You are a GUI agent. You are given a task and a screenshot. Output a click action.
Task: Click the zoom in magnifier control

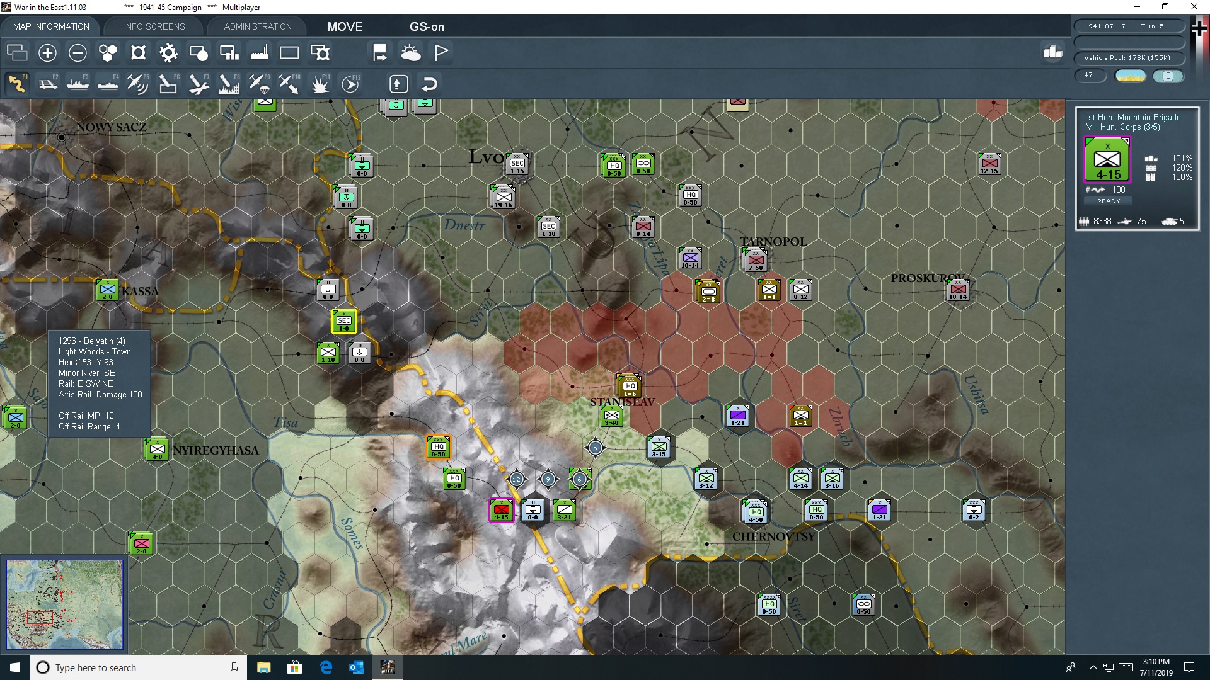pos(47,53)
